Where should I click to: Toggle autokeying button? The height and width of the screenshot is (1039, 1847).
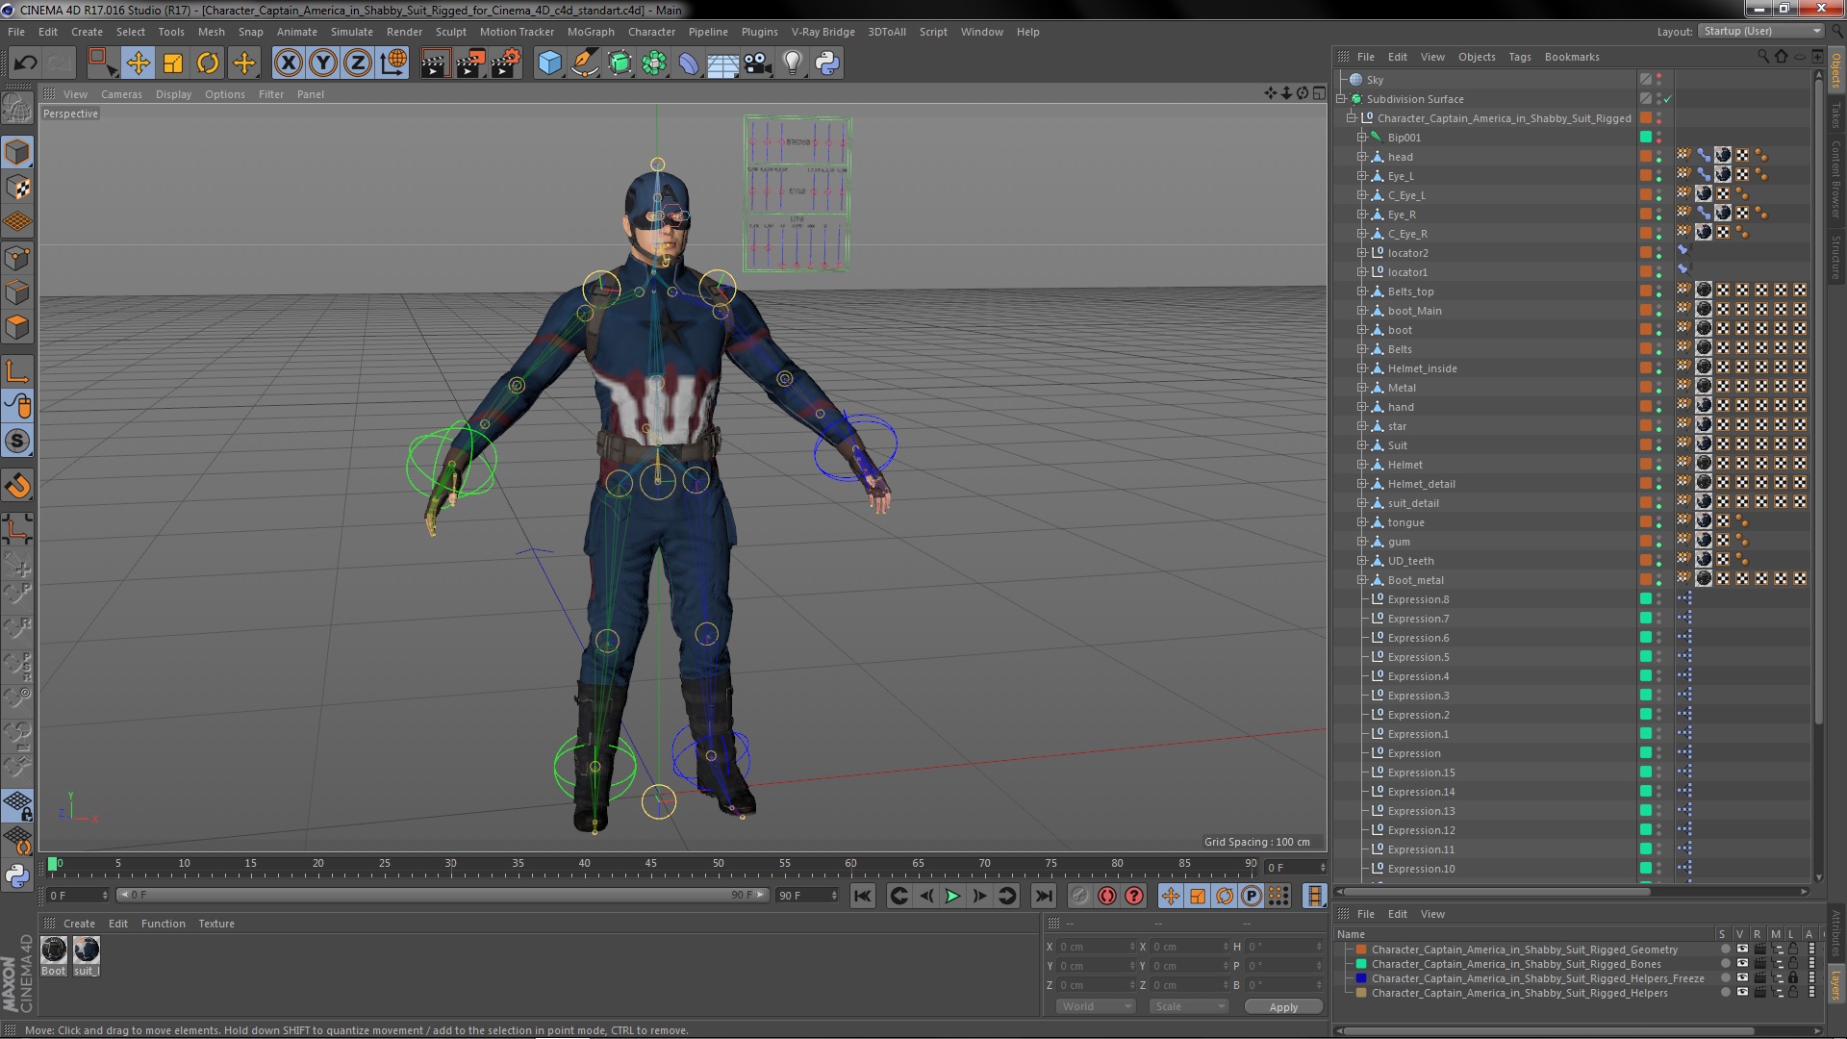pyautogui.click(x=1107, y=896)
